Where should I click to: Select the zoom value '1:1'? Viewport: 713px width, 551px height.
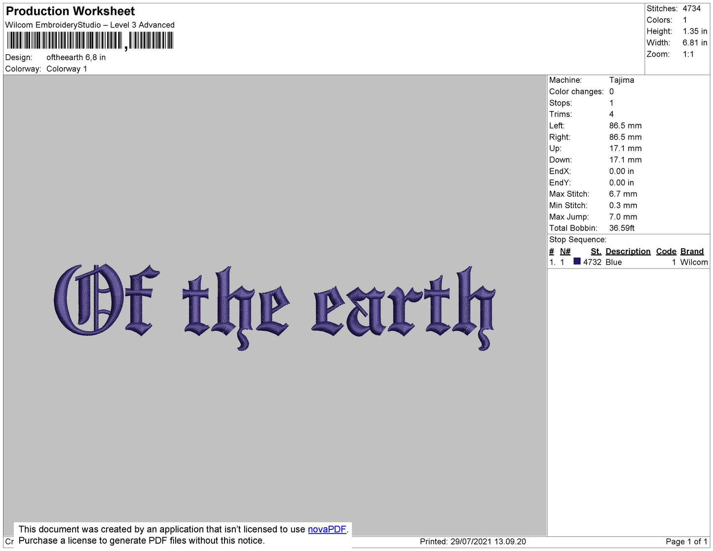tap(688, 54)
